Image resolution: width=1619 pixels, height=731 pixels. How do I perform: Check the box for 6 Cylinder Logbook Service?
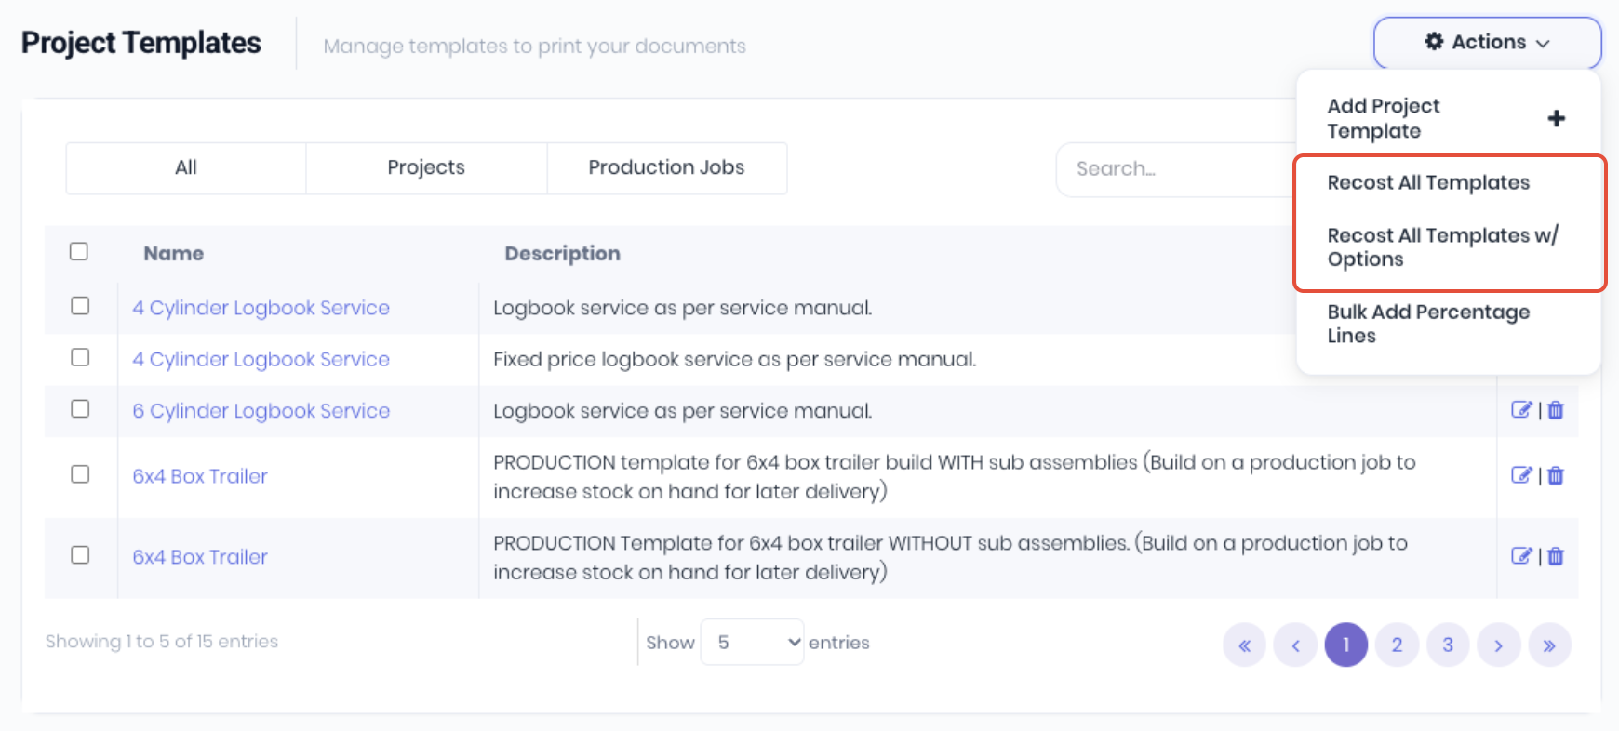(80, 409)
